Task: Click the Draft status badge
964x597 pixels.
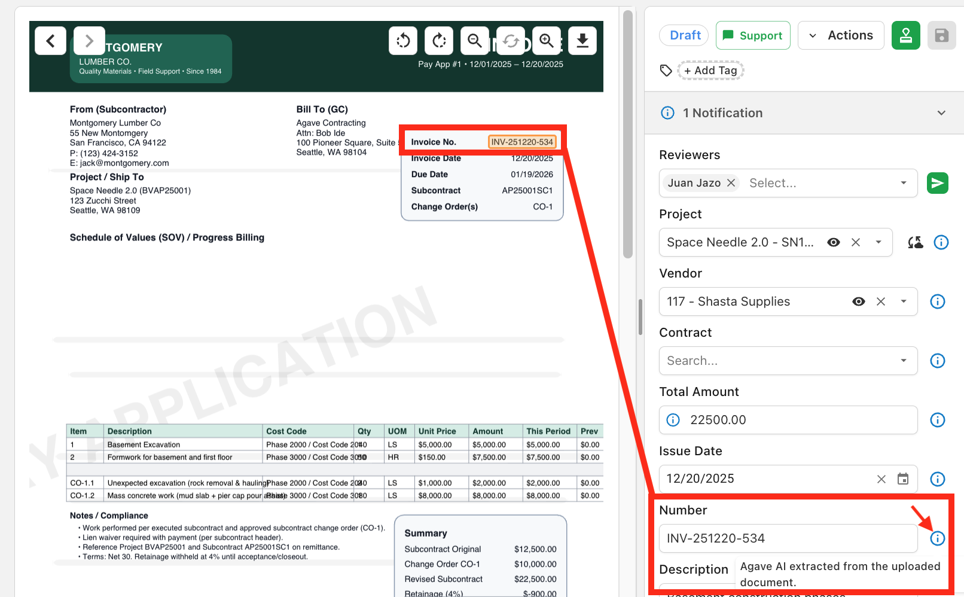Action: [685, 35]
